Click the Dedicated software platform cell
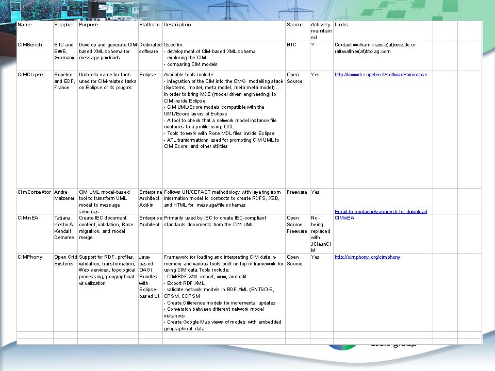Screen dimensions: 495x371 coord(151,56)
